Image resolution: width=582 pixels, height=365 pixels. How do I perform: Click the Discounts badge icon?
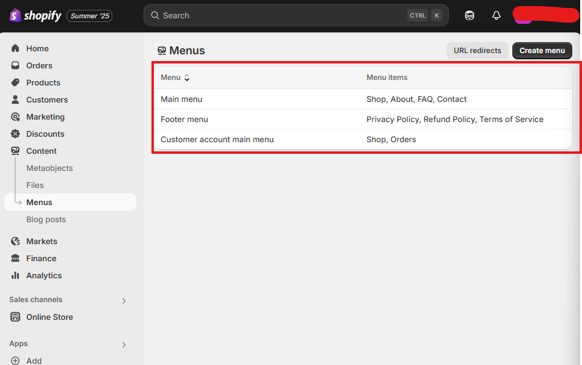(15, 134)
